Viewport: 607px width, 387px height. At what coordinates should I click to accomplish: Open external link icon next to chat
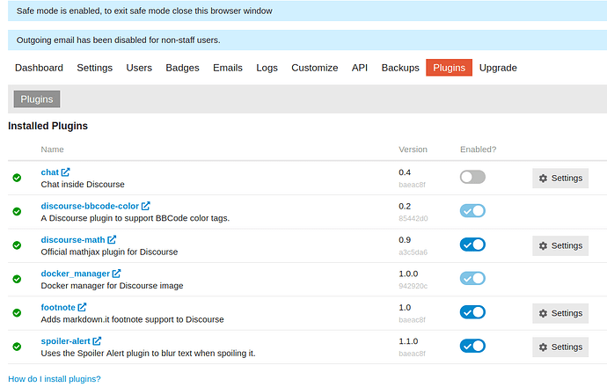click(x=65, y=172)
